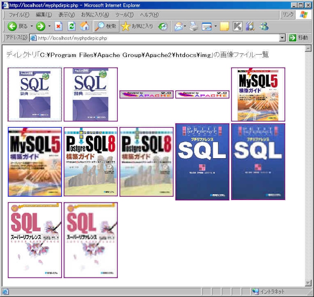Screen dimensions: 314x297
Task: Open the 編集(E) menu
Action: [x=44, y=15]
